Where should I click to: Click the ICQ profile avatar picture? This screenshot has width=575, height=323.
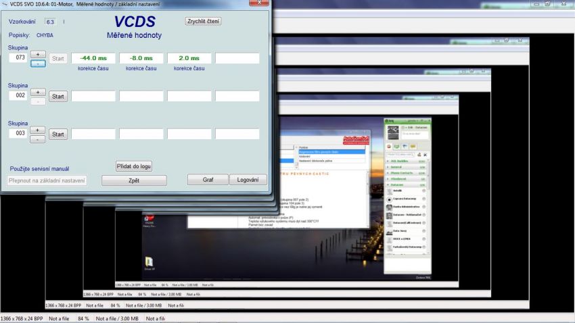pyautogui.click(x=393, y=132)
